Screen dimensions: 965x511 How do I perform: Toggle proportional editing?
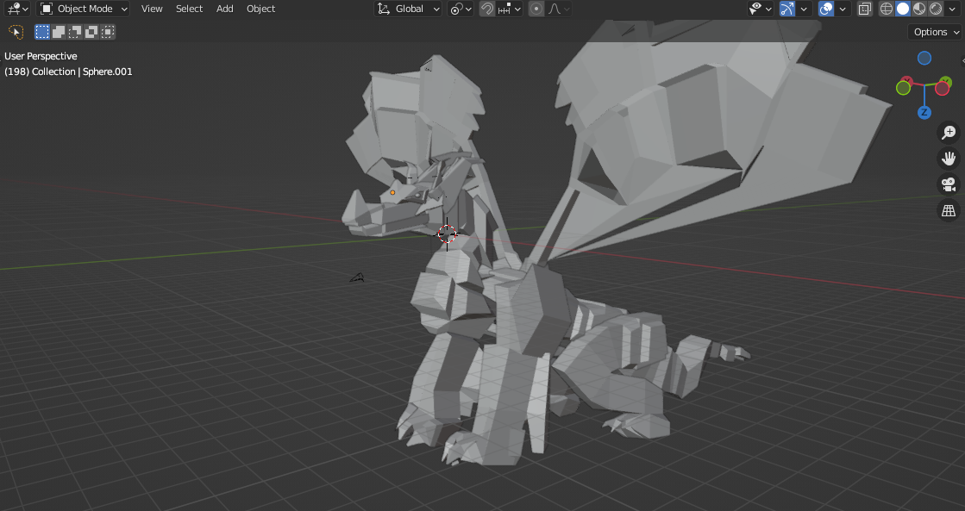pos(536,9)
